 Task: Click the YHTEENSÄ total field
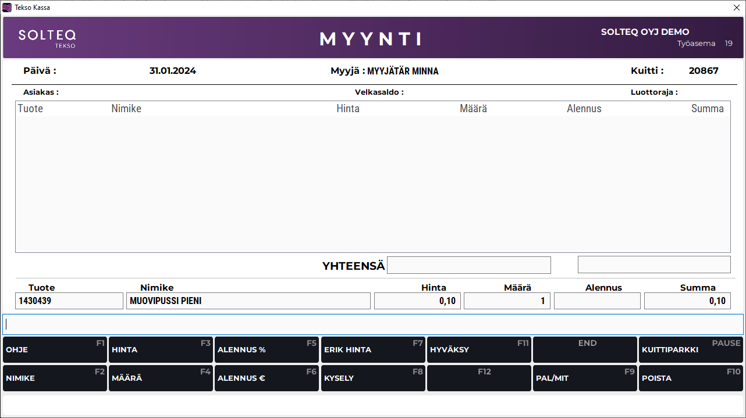click(x=468, y=265)
